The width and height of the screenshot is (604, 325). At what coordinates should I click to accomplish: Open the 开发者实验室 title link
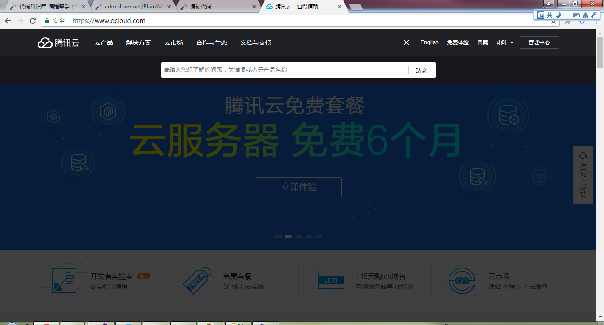(x=111, y=276)
